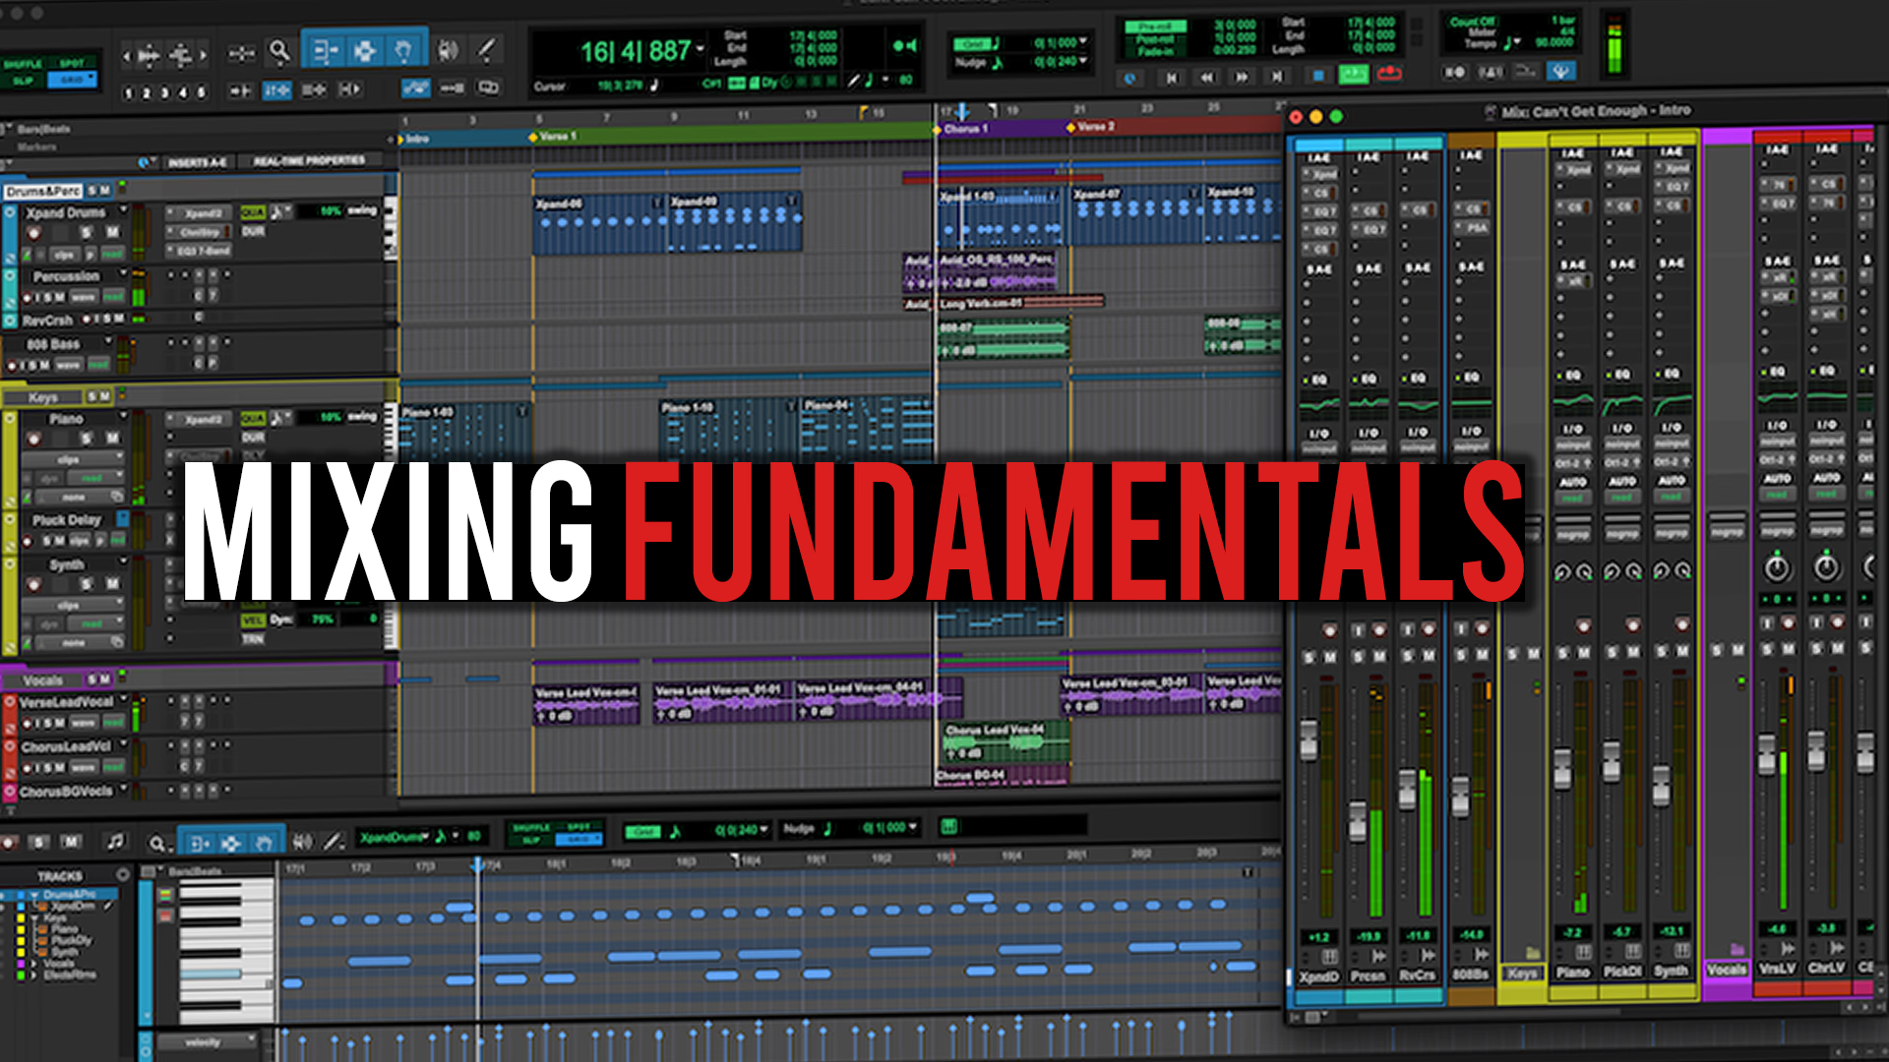Select the Pencil tool in top toolbar
Screen dimensions: 1889x1062
[486, 50]
